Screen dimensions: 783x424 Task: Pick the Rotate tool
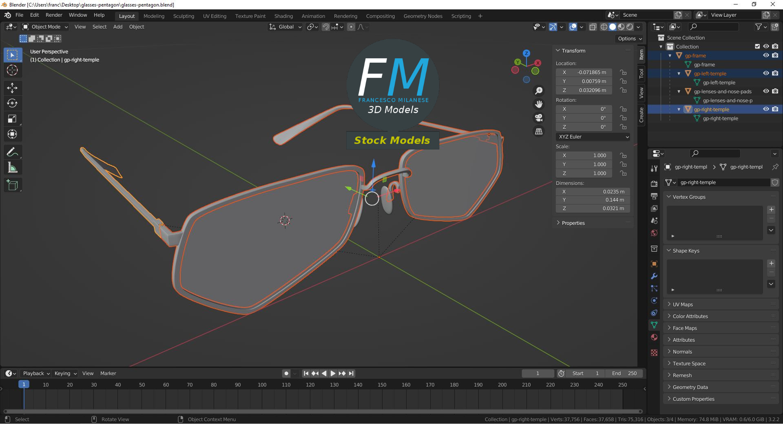point(13,103)
